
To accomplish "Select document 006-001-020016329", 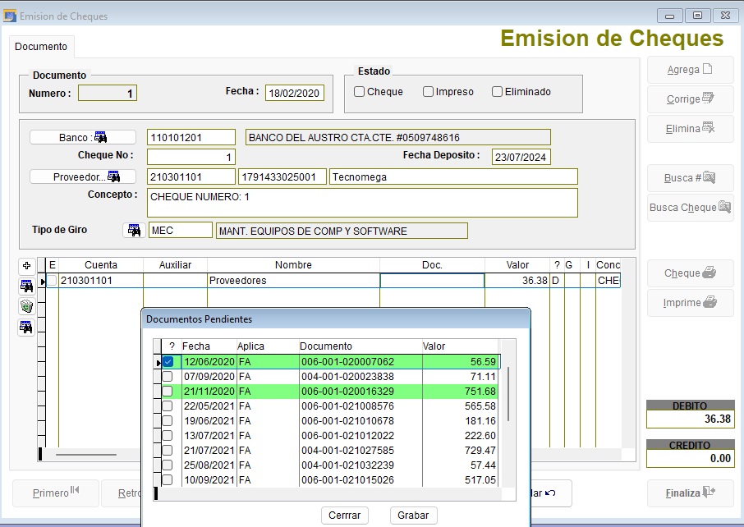I will (348, 392).
